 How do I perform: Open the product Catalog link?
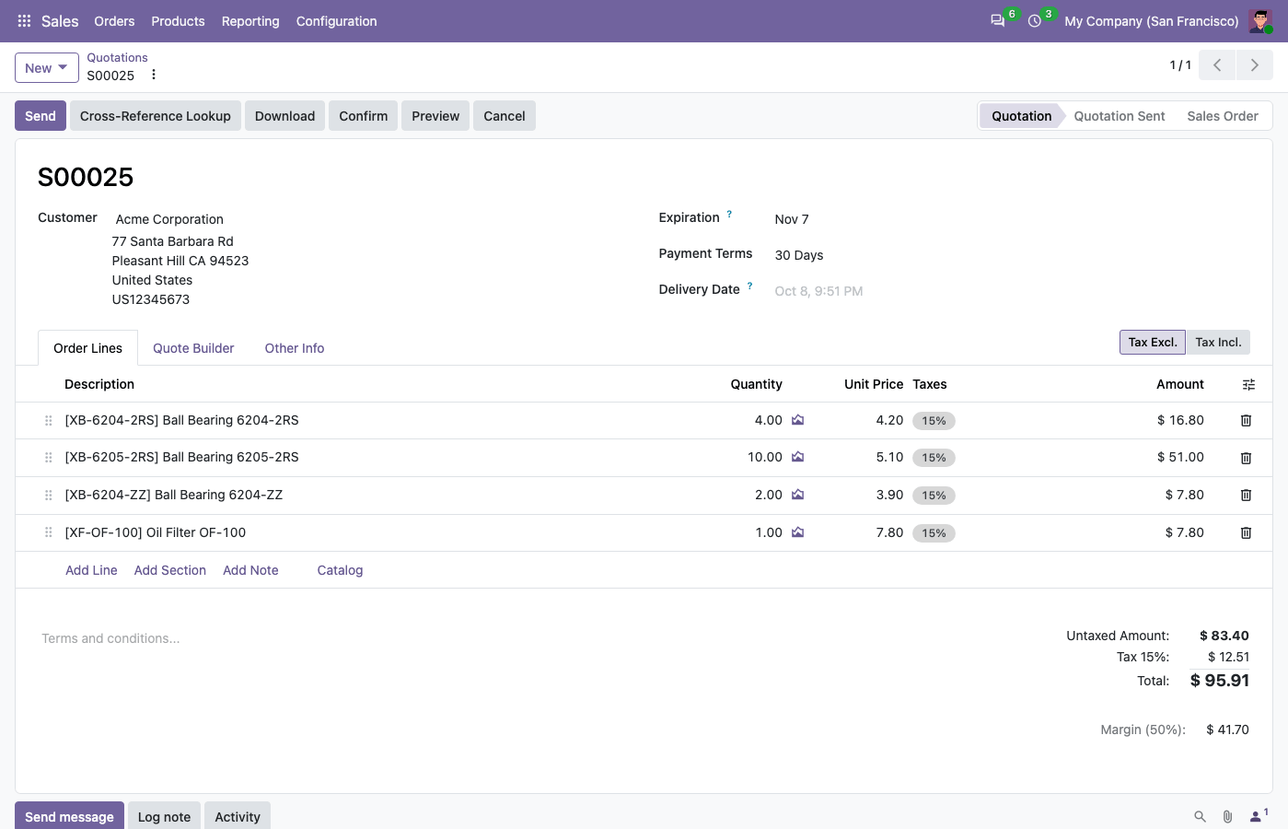pos(340,570)
